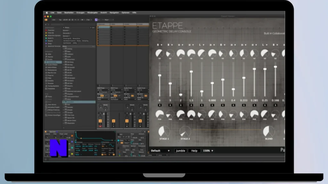
Task: Open the Apple menu
Action: 47,13
